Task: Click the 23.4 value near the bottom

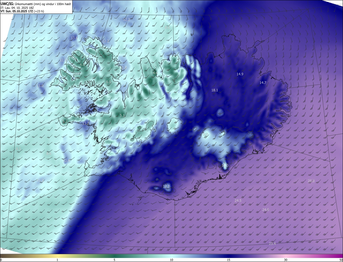Action: point(272,244)
